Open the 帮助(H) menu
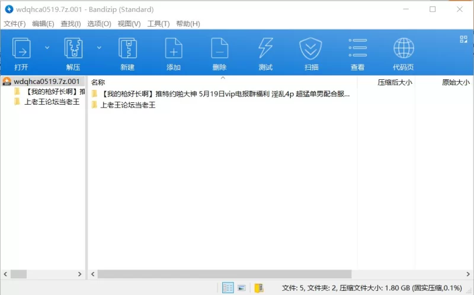Screen dimensions: 474x295 tap(188, 24)
